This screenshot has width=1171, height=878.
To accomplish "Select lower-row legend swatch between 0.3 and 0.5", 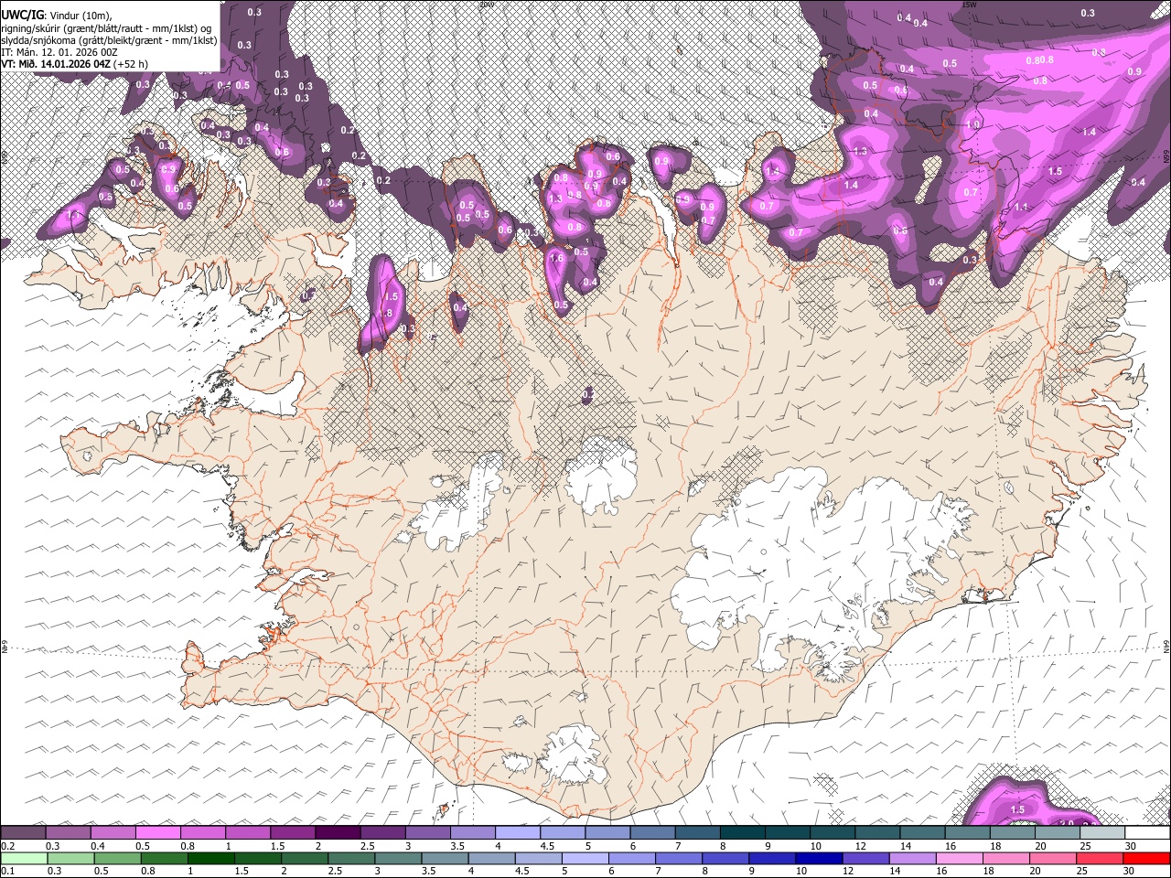I will (70, 858).
